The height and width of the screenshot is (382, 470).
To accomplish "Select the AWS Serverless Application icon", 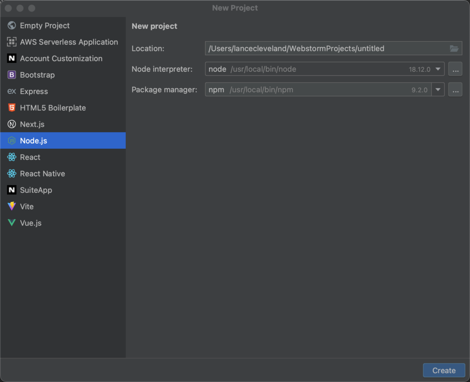I will pos(11,42).
